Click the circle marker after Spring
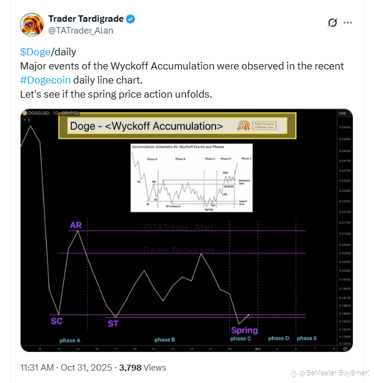Viewport: 374px width, 383px height. click(x=249, y=315)
